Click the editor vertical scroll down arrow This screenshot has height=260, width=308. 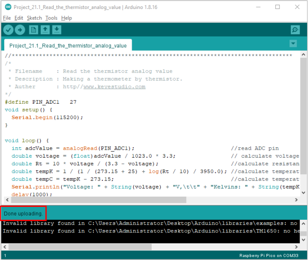pos(303,193)
